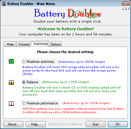
Task: Click the Help button
Action: point(36,124)
